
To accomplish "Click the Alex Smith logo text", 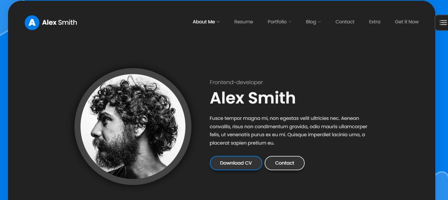I will pyautogui.click(x=59, y=22).
